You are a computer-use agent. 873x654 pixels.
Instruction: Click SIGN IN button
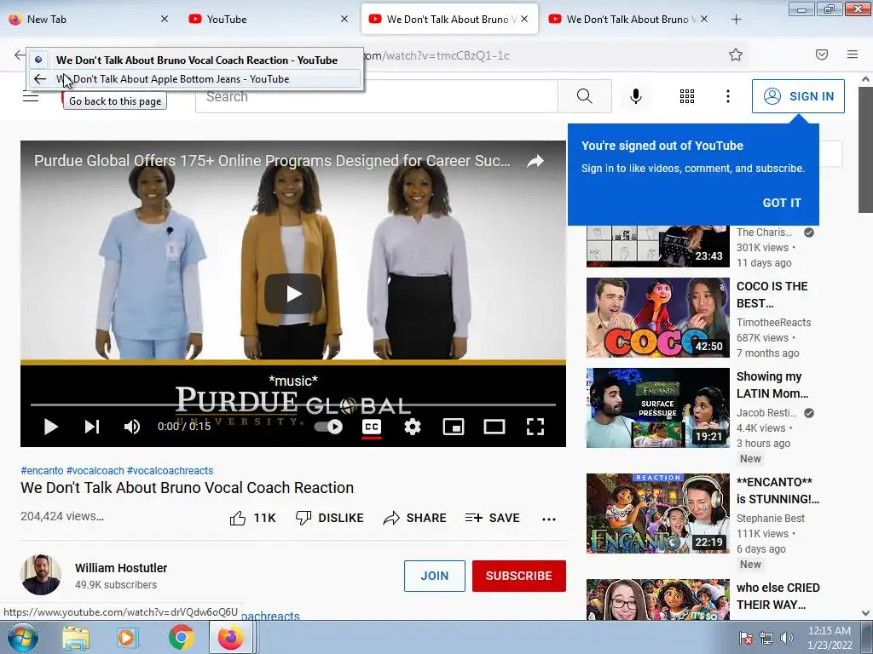pos(798,96)
